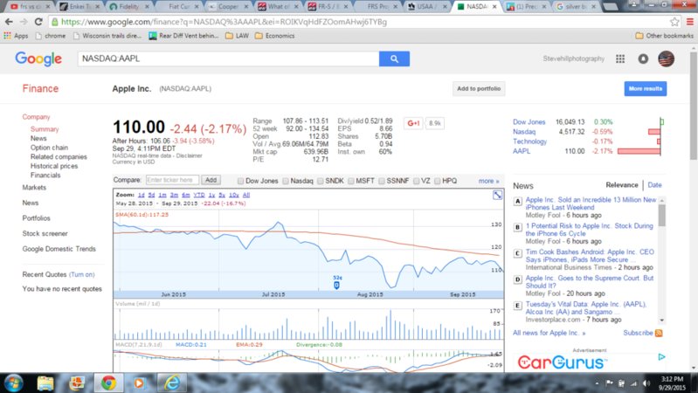Open Financials in sidebar
This screenshot has height=393, width=698.
click(45, 176)
